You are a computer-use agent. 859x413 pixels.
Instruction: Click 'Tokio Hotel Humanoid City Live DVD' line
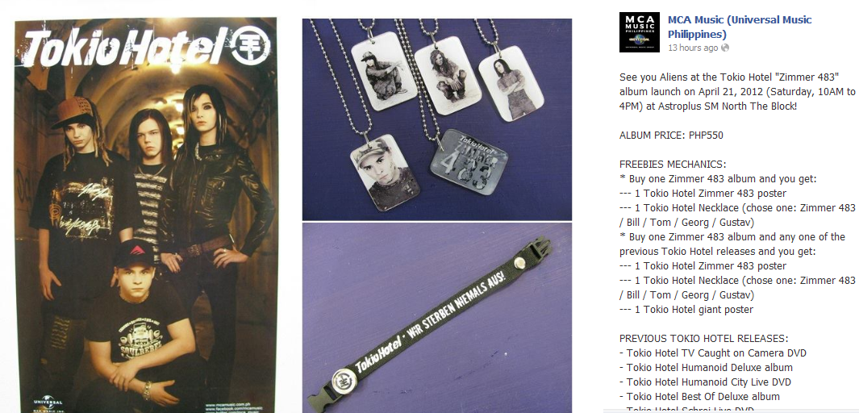click(705, 382)
